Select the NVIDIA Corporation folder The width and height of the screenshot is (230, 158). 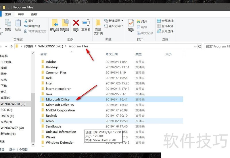click(x=112, y=110)
